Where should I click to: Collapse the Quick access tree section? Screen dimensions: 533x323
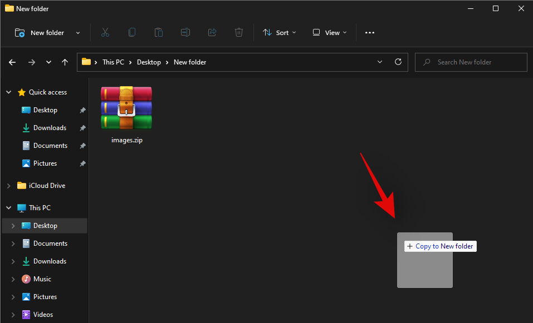pyautogui.click(x=9, y=92)
